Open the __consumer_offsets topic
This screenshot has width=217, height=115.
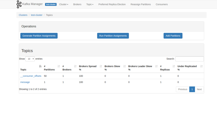(x=31, y=76)
